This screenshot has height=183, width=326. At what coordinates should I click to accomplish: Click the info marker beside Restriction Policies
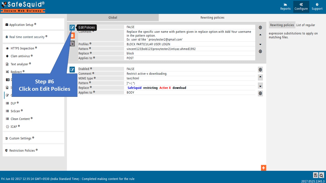pyautogui.click(x=37, y=150)
